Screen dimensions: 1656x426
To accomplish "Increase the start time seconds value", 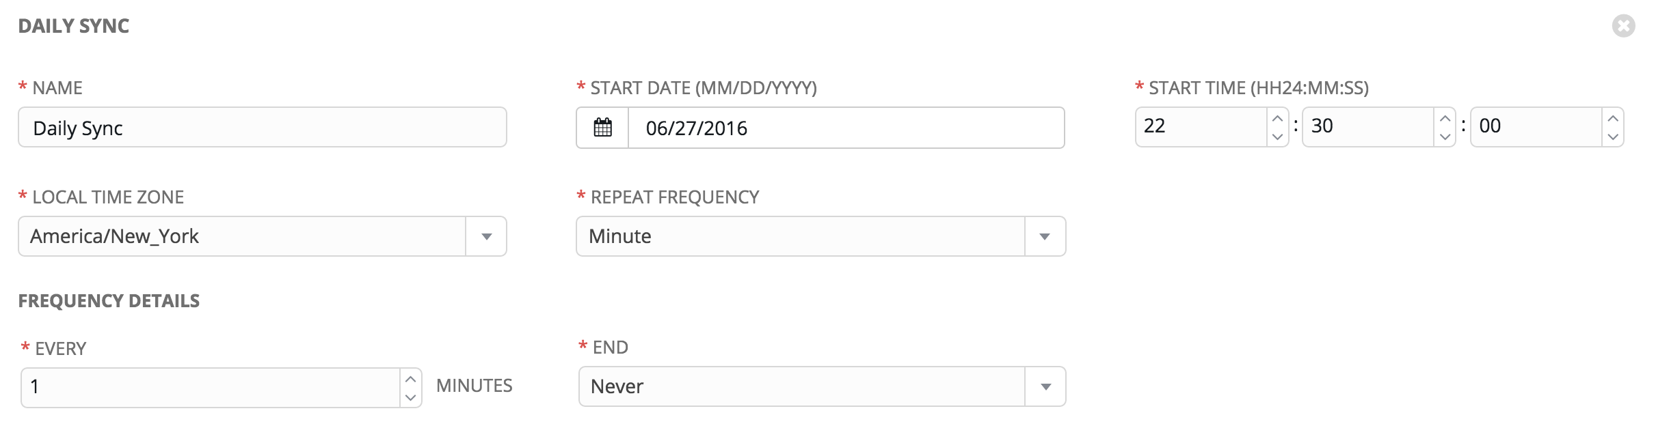I will [x=1612, y=118].
